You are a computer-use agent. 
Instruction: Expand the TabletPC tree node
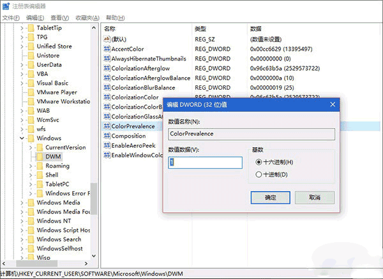pos(31,185)
